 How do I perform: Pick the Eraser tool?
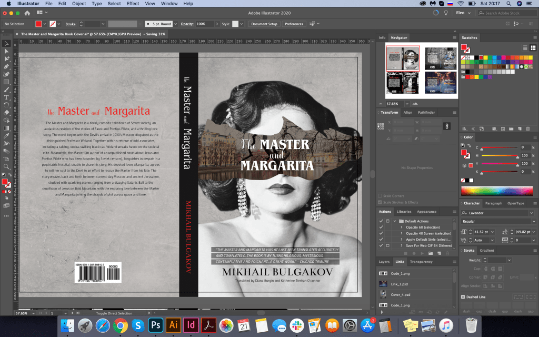point(6,112)
